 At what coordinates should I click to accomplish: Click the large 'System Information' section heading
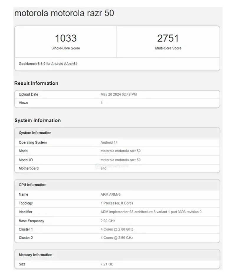coord(38,120)
